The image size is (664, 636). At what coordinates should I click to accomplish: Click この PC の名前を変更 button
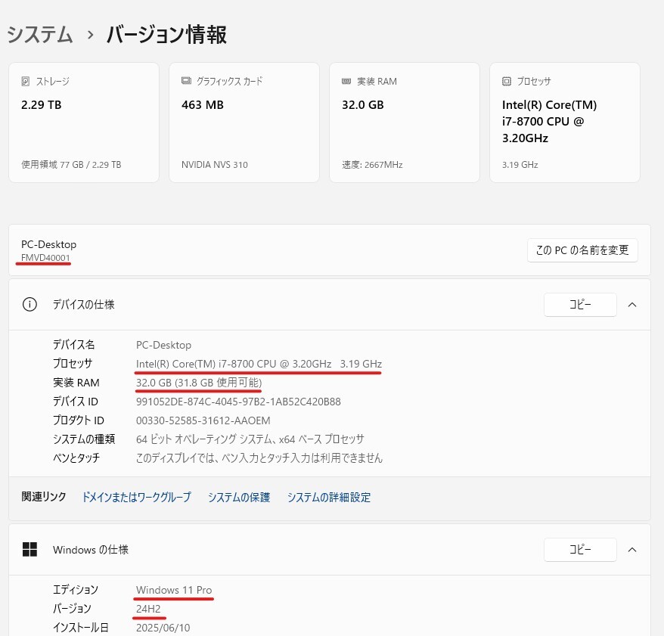pos(582,250)
